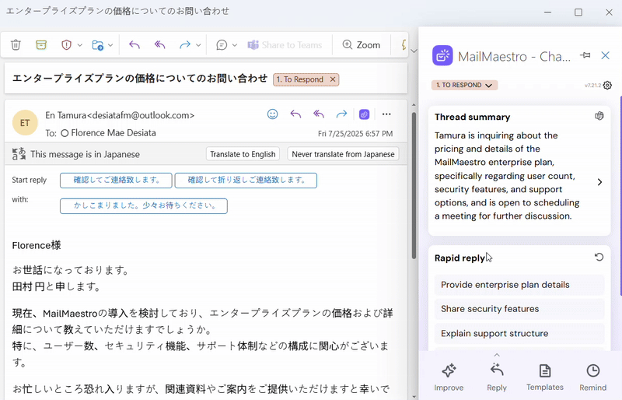
Task: Click Never translate from Japanese
Action: click(x=343, y=154)
